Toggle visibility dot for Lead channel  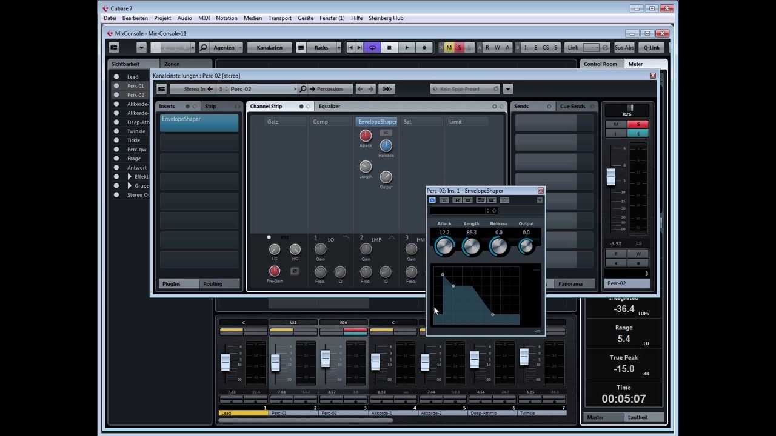tap(116, 77)
